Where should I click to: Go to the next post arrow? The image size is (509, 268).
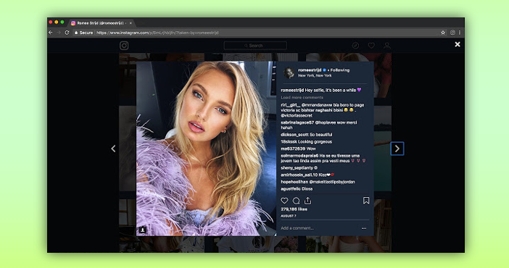click(x=397, y=148)
